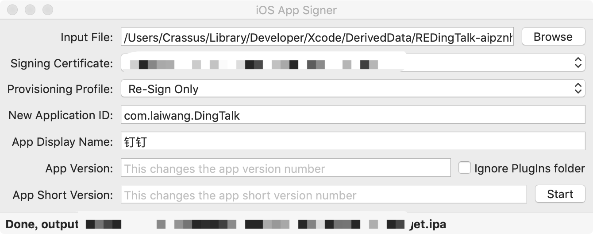Close the iOS App Signer window

tap(13, 9)
